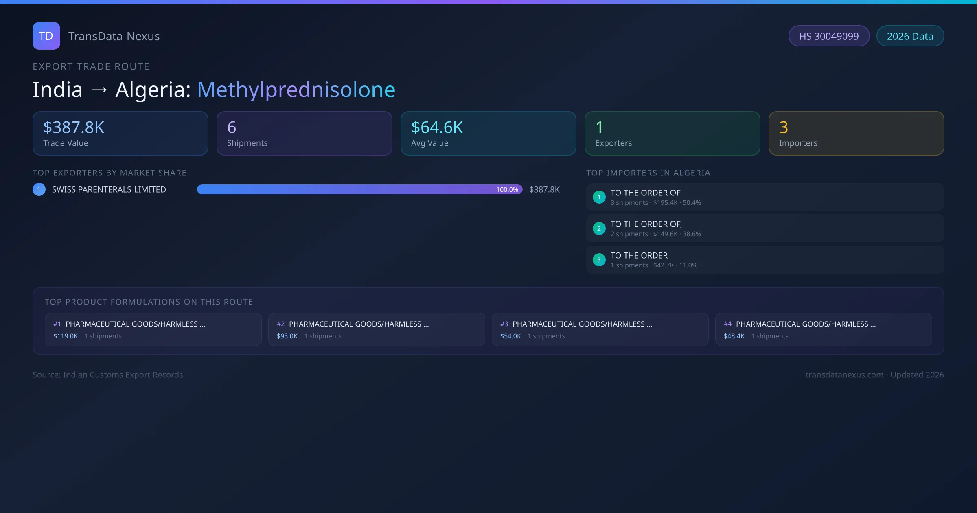Screen dimensions: 977x513
Task: Click green rank 1 importer badge
Action: pyautogui.click(x=599, y=197)
